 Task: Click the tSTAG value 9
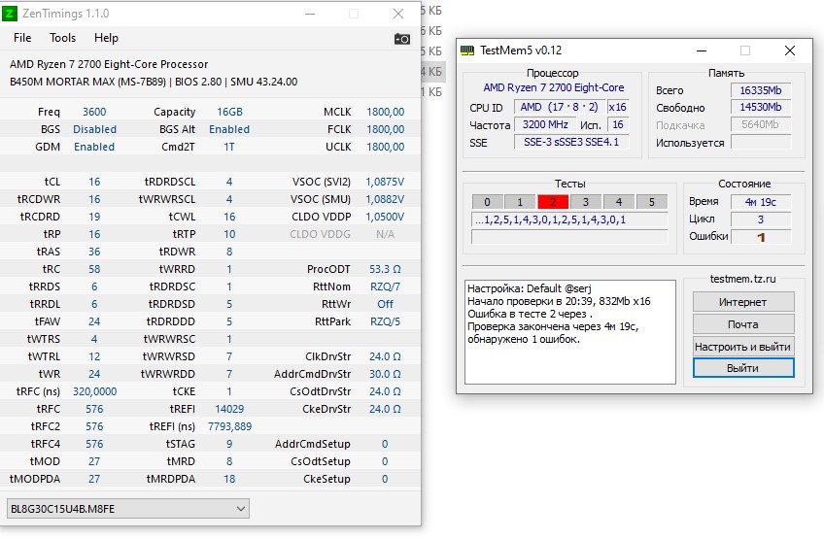coord(229,444)
